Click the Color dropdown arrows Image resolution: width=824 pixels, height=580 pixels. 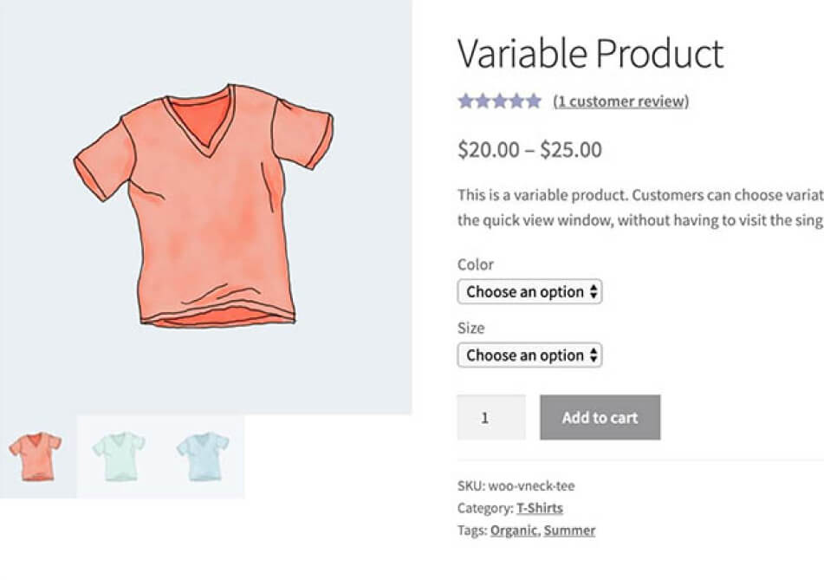point(594,292)
